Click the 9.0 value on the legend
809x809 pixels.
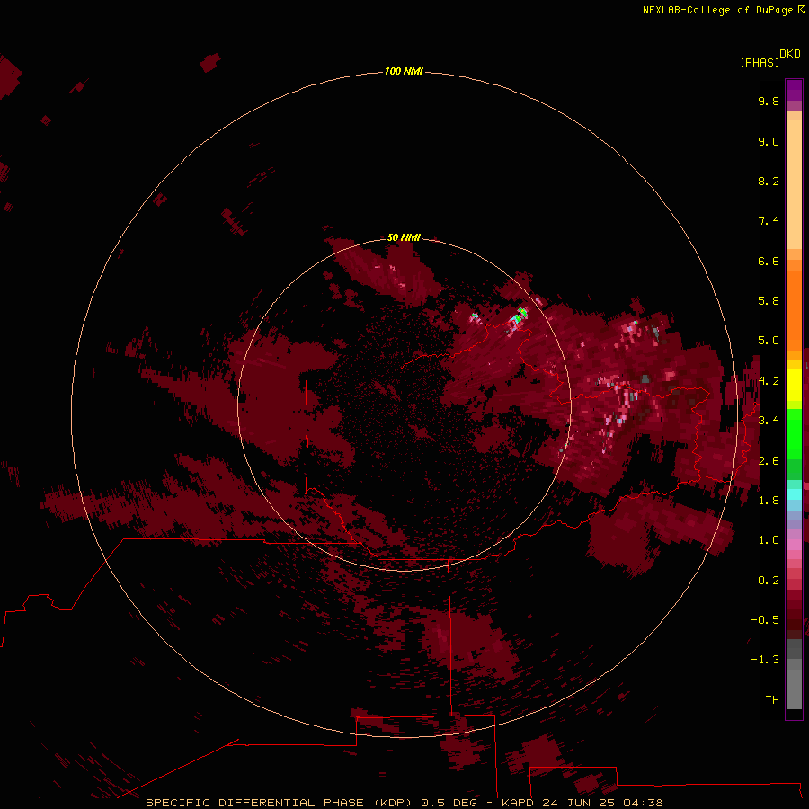coord(769,141)
